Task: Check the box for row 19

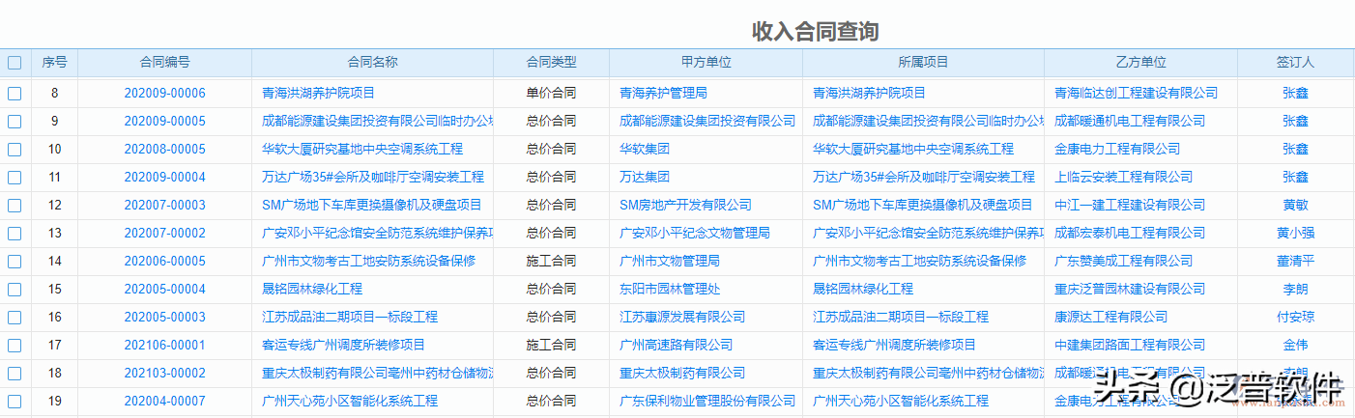Action: tap(14, 402)
